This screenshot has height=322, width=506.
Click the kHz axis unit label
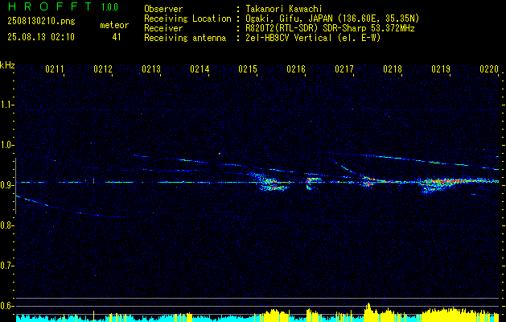7,65
